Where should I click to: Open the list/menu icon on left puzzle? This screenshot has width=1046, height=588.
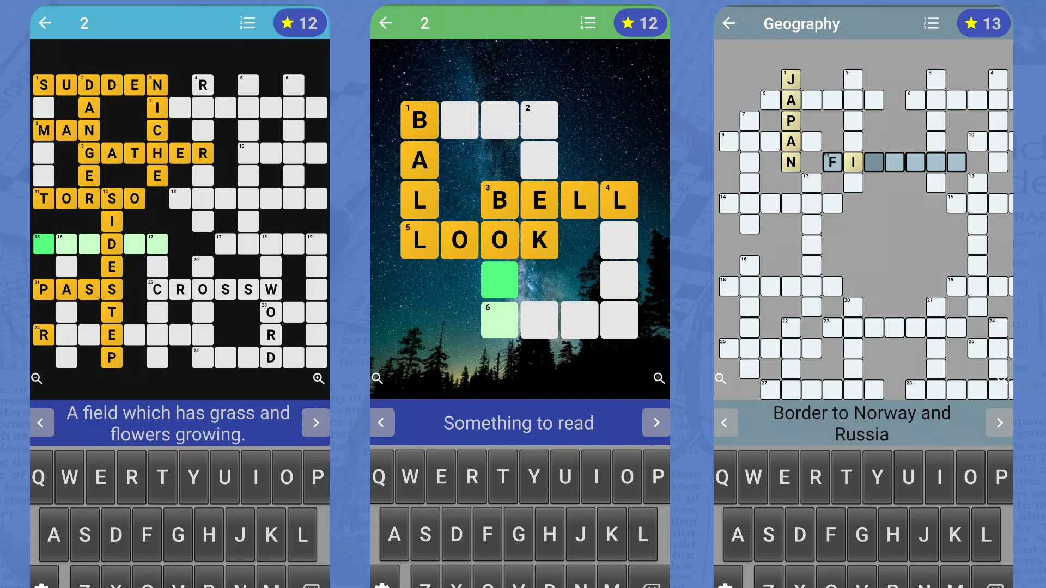click(247, 23)
